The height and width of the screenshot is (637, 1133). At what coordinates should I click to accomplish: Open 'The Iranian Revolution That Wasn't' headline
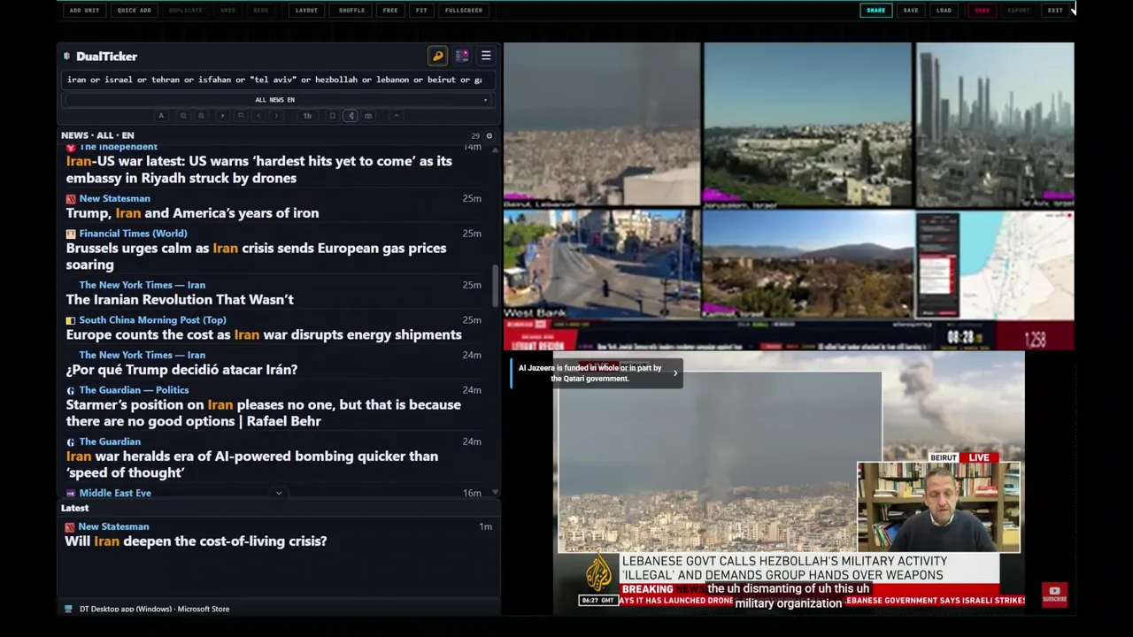180,300
